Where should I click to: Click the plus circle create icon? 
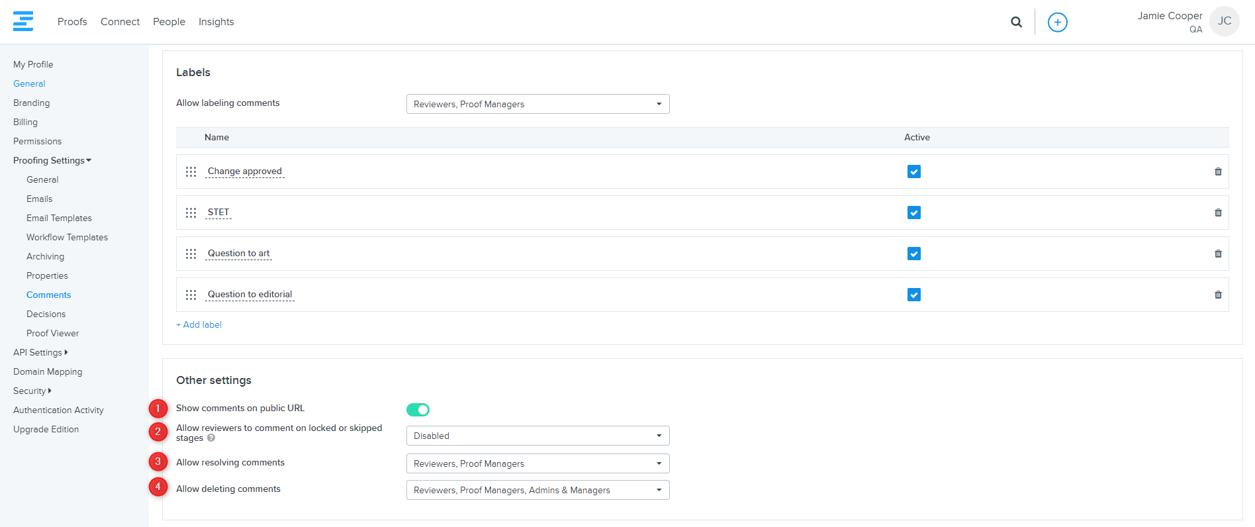click(1057, 22)
